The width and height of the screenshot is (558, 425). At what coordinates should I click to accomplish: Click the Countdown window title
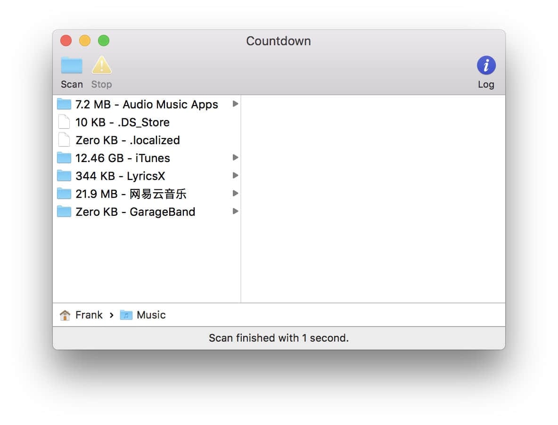click(279, 41)
